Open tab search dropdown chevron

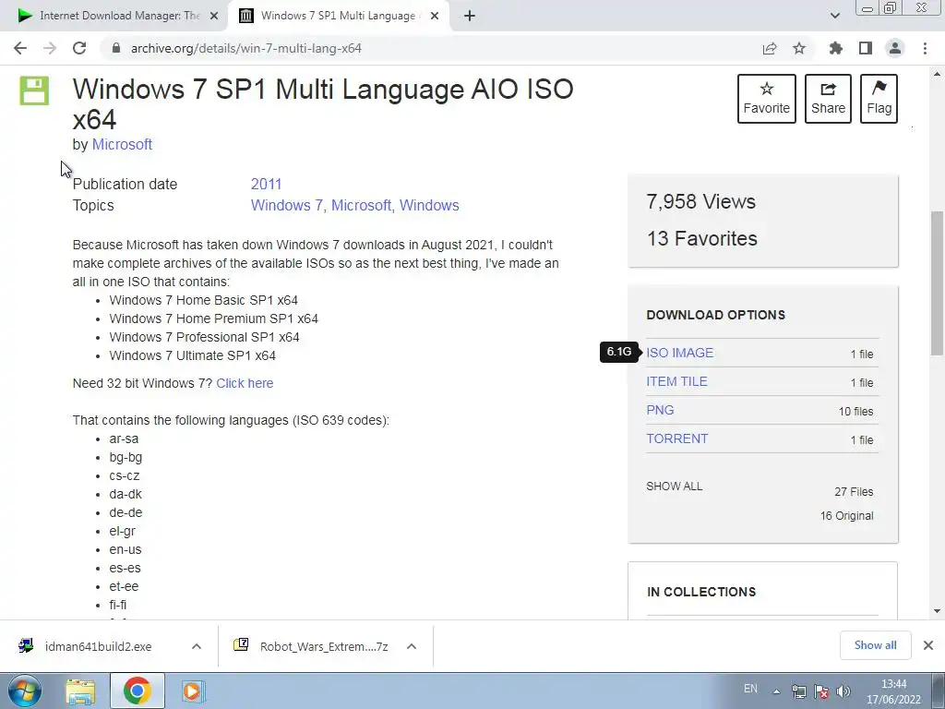pyautogui.click(x=834, y=16)
